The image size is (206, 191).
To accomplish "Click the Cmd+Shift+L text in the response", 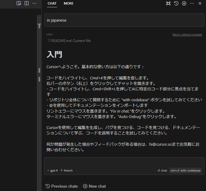I will click(104, 89).
